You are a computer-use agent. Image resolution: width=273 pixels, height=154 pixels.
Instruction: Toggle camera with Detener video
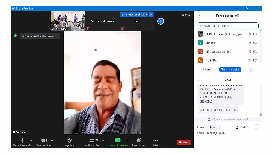pyautogui.click(x=44, y=140)
